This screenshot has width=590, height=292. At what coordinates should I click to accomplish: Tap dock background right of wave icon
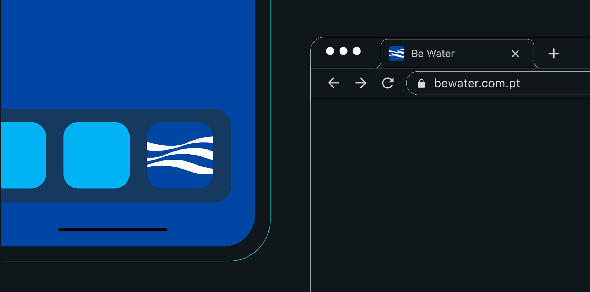[x=222, y=155]
